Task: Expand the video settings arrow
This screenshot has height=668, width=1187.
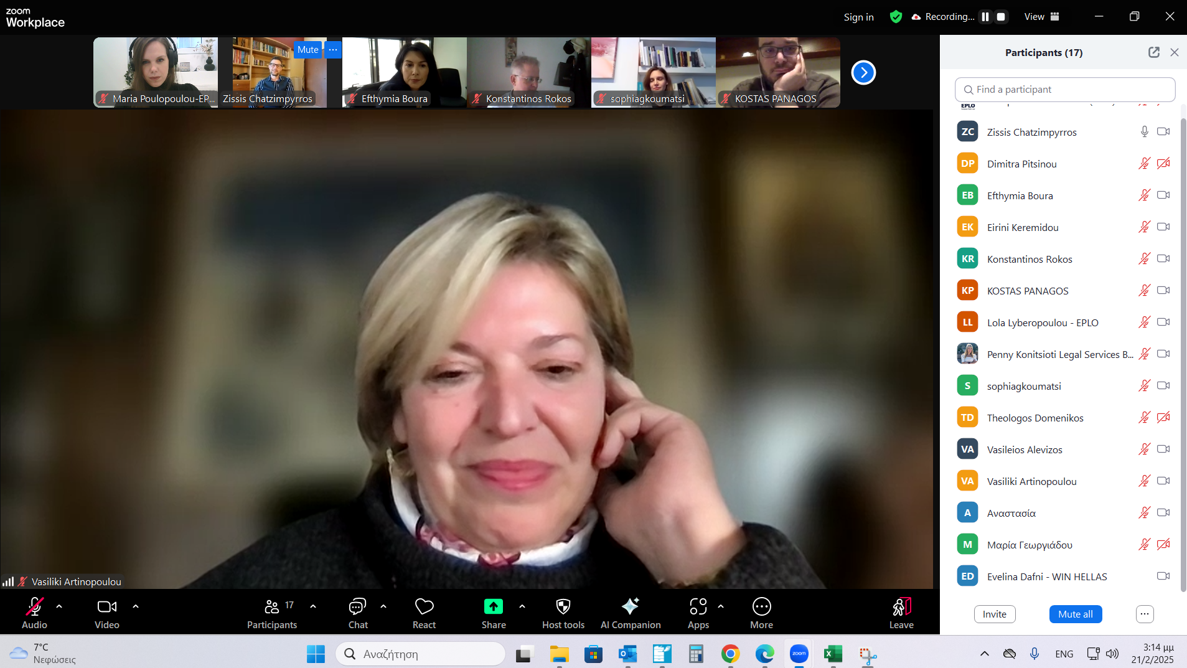Action: click(x=136, y=606)
